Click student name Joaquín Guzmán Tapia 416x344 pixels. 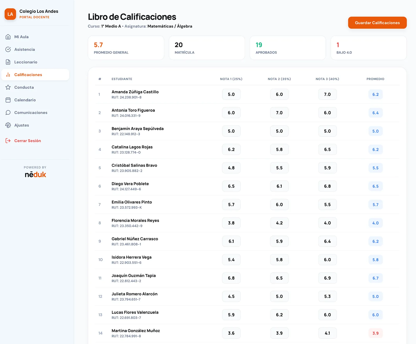tap(134, 276)
